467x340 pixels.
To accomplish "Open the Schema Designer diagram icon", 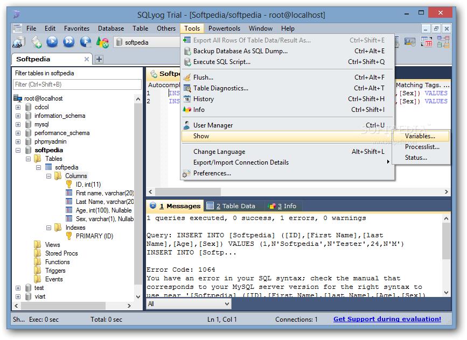I will 443,41.
